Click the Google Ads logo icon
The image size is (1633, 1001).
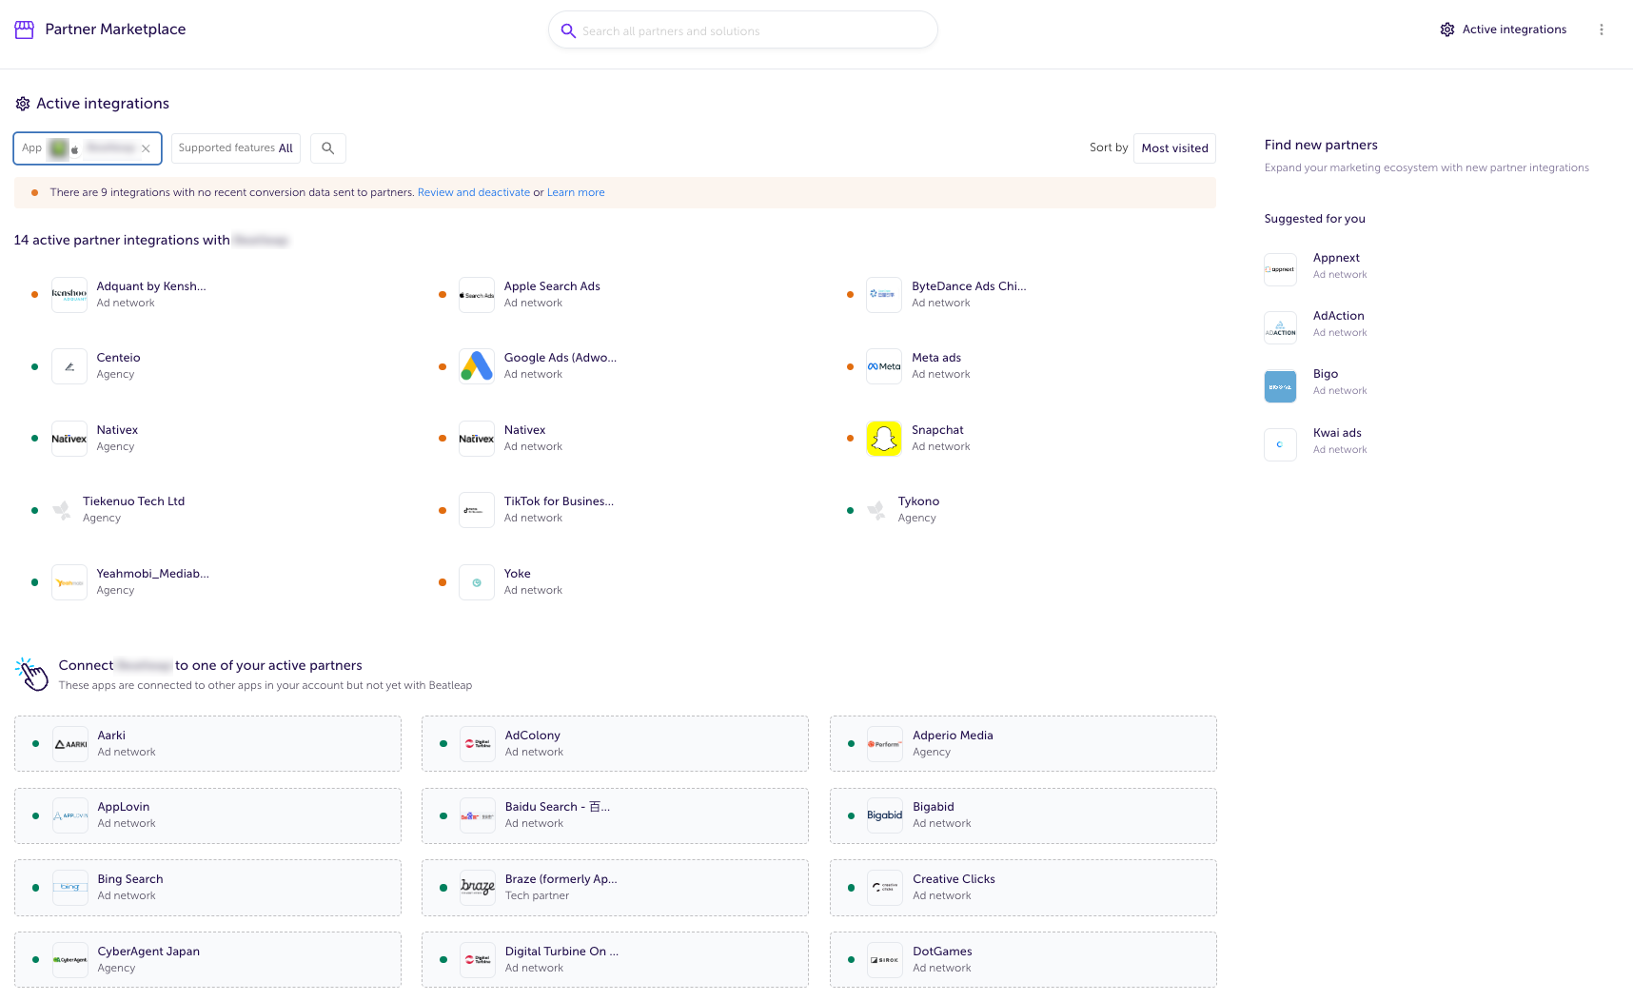(x=476, y=366)
